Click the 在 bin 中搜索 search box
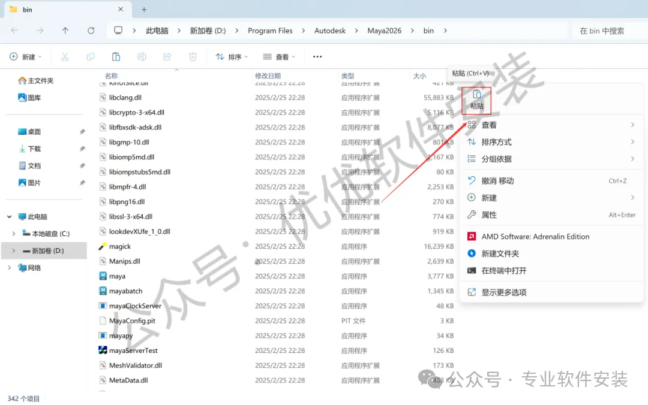 coord(610,31)
